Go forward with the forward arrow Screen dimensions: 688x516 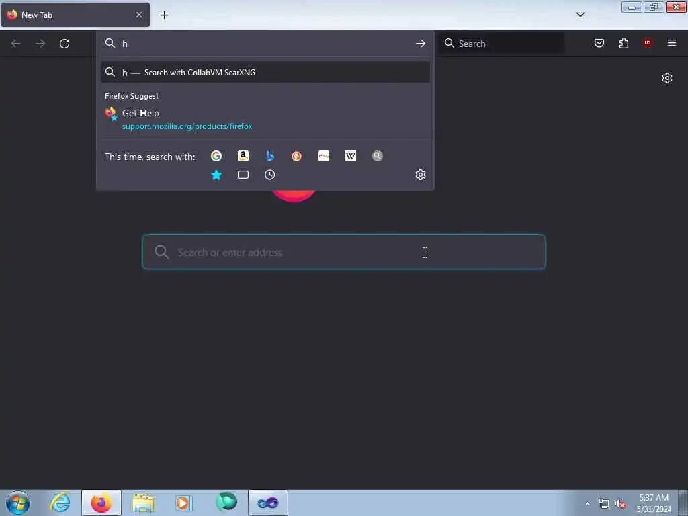click(40, 44)
